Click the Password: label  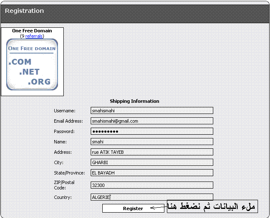pyautogui.click(x=64, y=131)
